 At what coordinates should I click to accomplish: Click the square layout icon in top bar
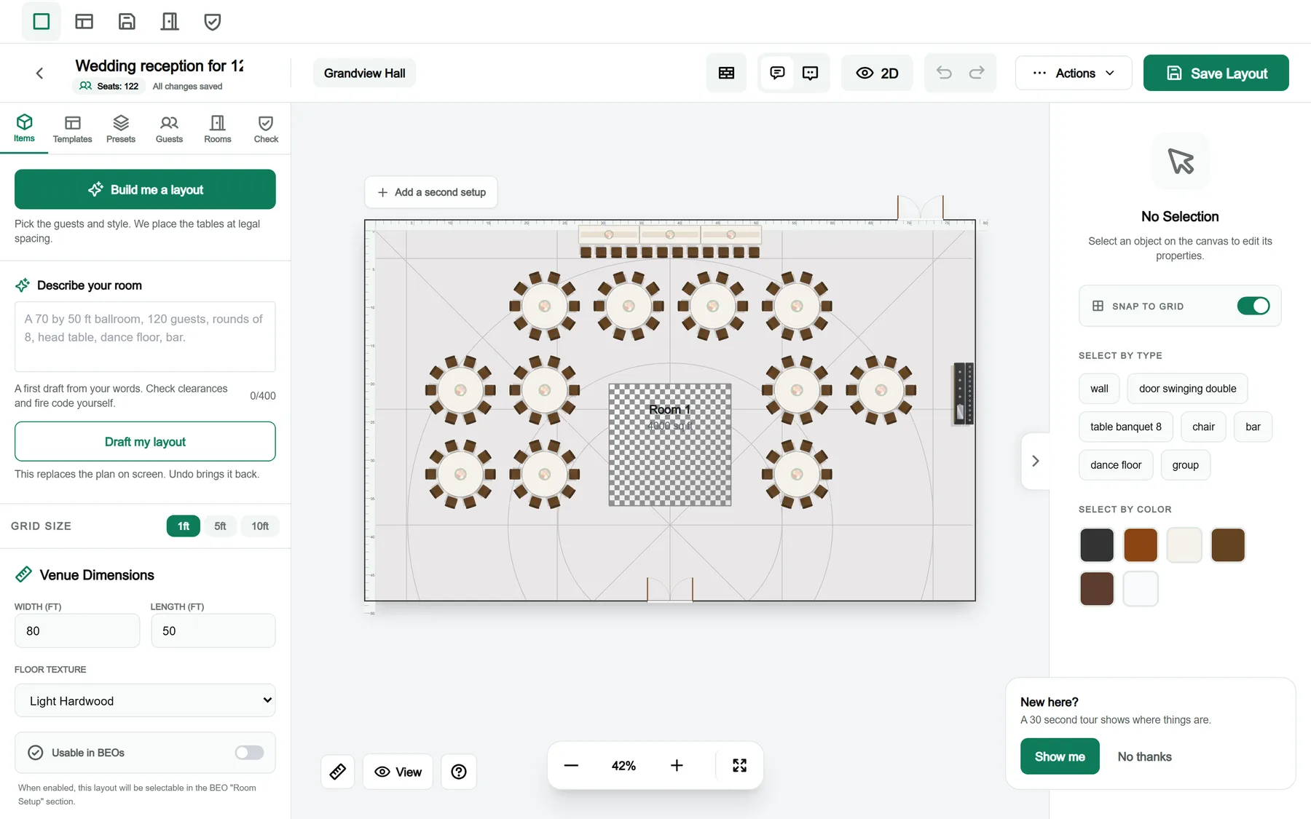click(x=42, y=22)
